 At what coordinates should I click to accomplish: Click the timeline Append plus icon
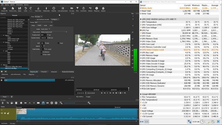[x=21, y=103]
